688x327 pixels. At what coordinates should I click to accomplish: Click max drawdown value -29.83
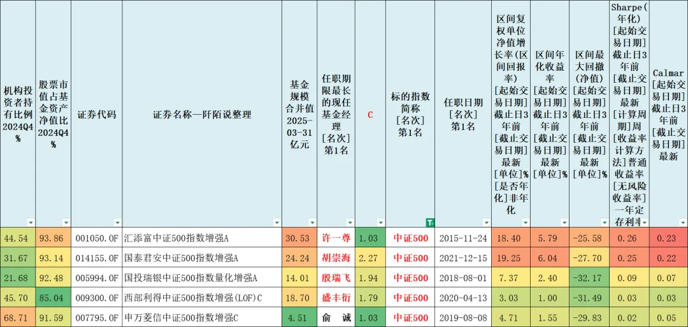pyautogui.click(x=590, y=318)
